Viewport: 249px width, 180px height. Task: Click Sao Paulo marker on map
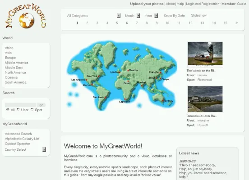click(x=106, y=98)
